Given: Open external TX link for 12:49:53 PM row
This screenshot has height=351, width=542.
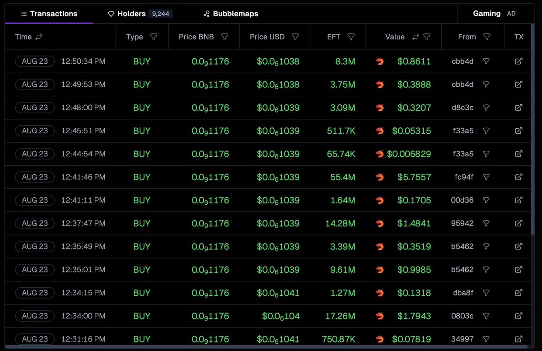Looking at the screenshot, I should tap(519, 84).
